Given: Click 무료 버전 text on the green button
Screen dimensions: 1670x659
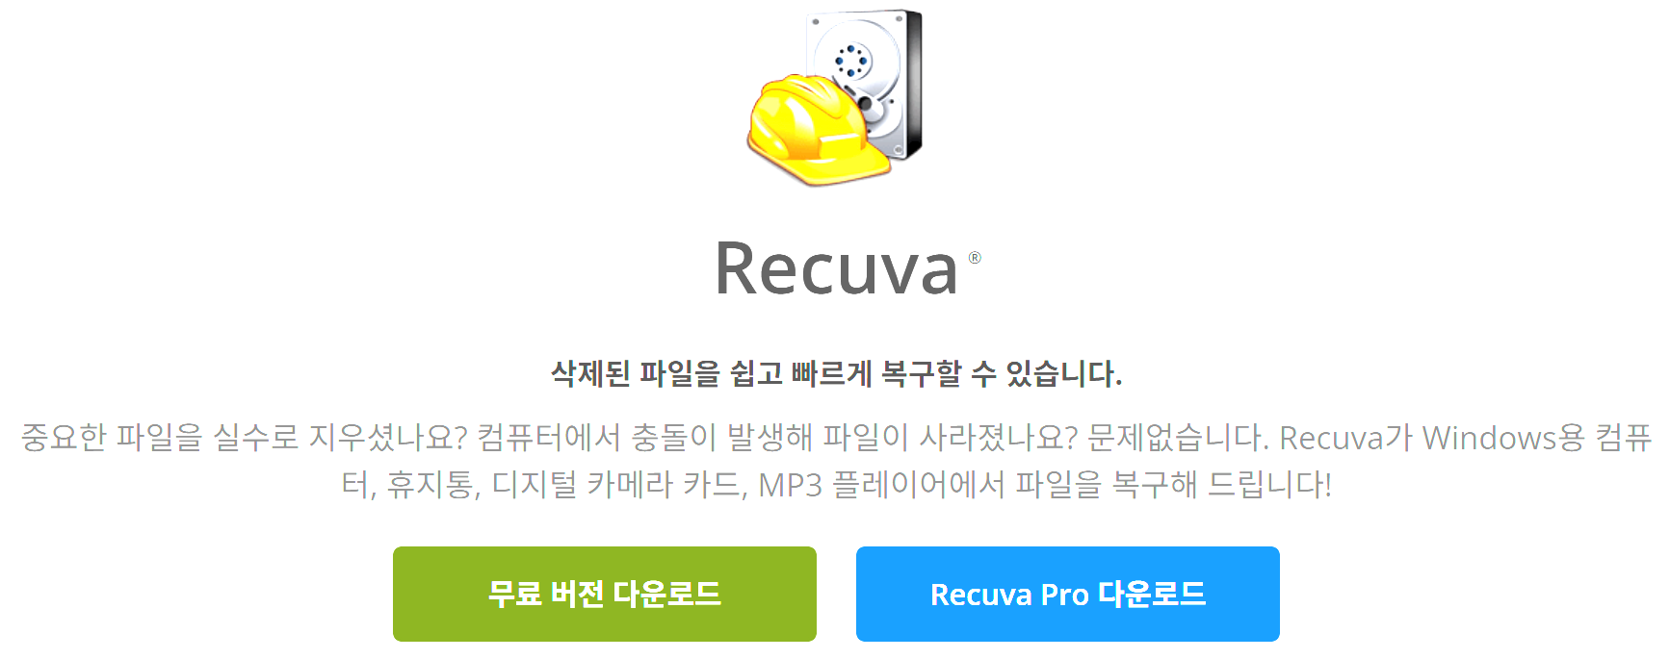Looking at the screenshot, I should [546, 594].
